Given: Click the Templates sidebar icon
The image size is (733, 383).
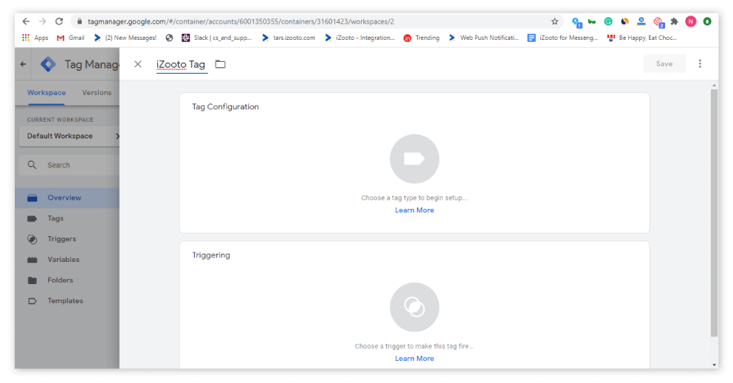Looking at the screenshot, I should pyautogui.click(x=32, y=301).
